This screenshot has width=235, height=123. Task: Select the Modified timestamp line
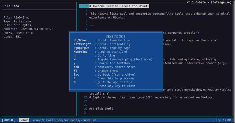(28, 29)
